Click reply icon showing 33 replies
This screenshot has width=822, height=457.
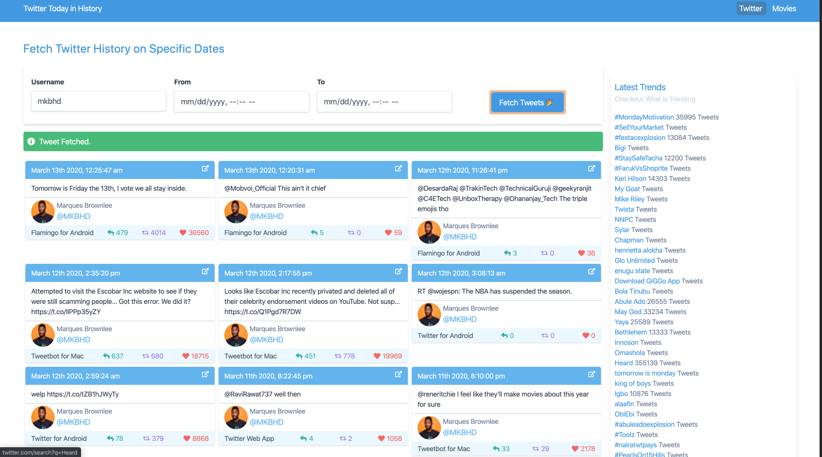click(496, 449)
